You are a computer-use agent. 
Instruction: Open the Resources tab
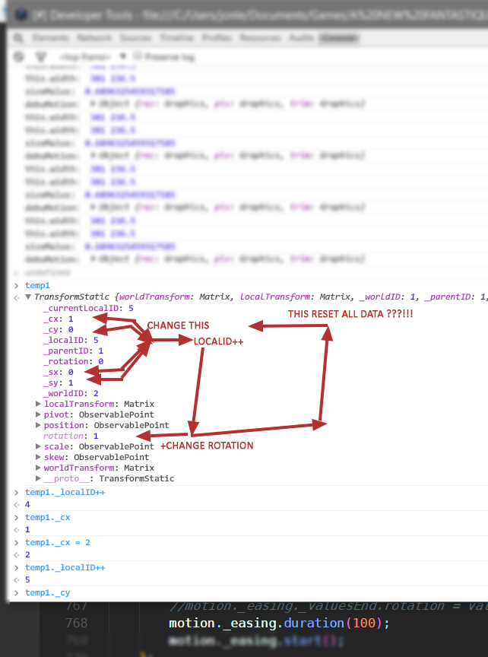tap(260, 38)
